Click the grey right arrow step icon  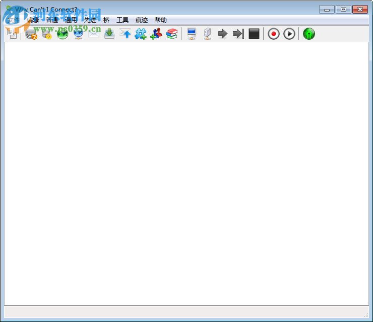(x=223, y=34)
